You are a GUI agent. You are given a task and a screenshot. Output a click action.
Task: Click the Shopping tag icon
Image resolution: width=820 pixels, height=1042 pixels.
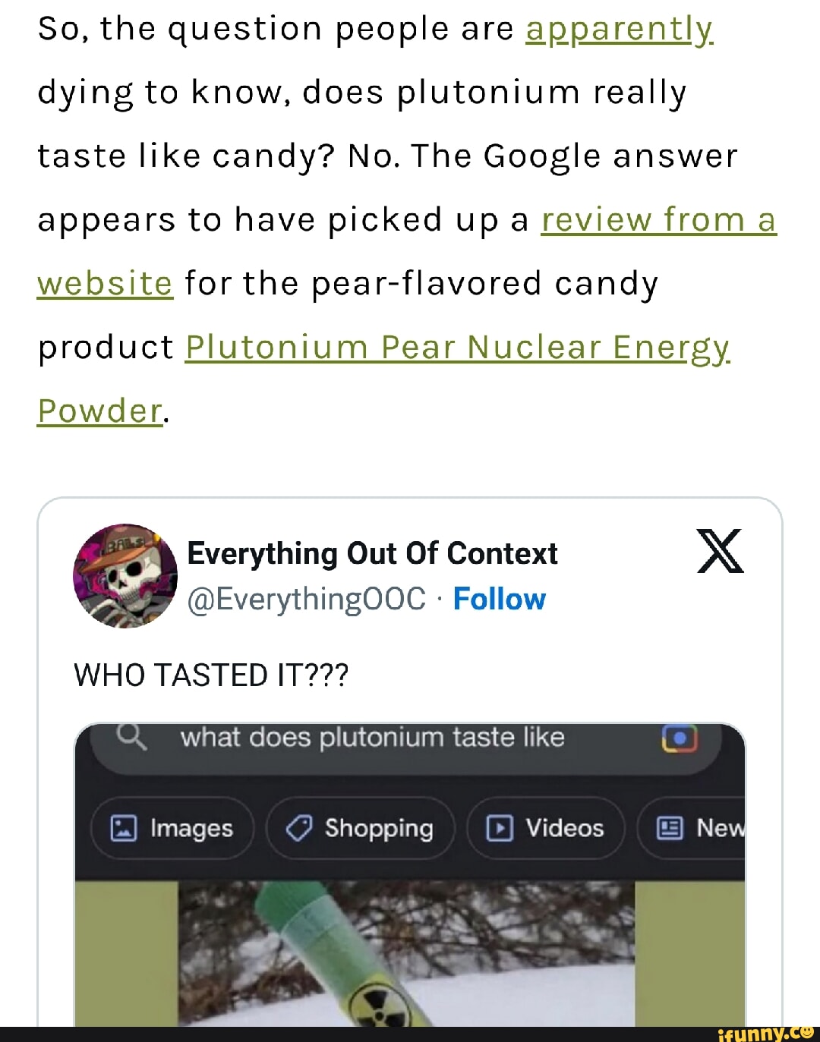pos(298,828)
